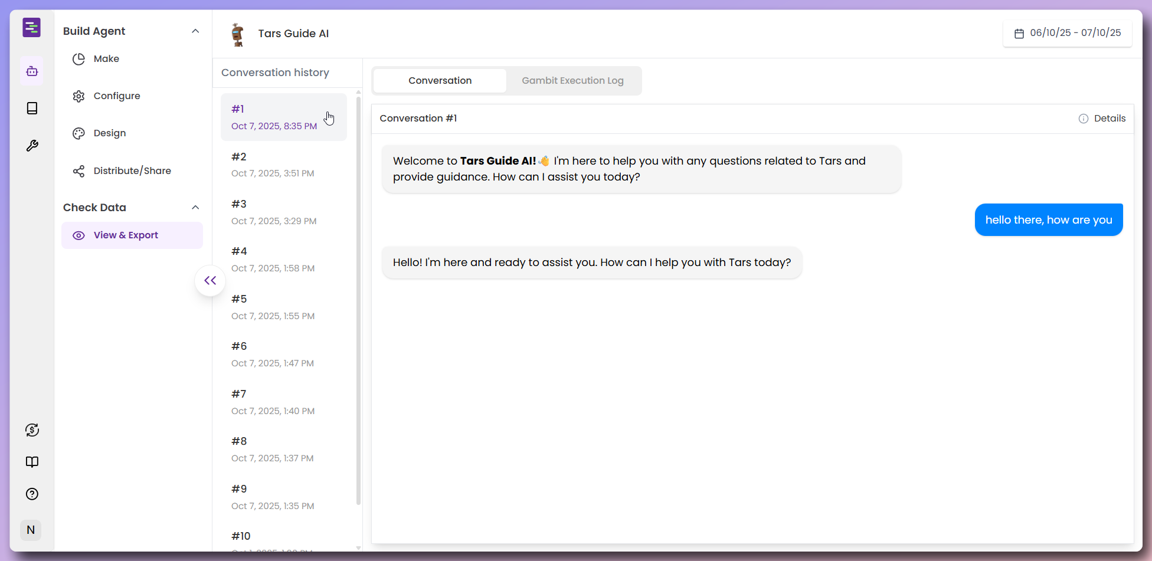Click the N user avatar

coord(31,530)
